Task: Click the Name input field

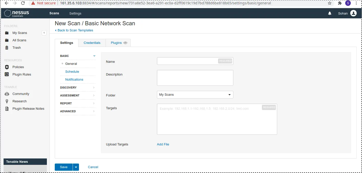Action: (x=187, y=61)
